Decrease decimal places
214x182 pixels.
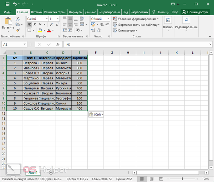point(99,30)
